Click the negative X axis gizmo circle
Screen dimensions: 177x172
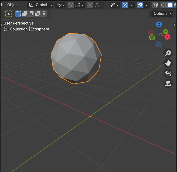(x=151, y=32)
